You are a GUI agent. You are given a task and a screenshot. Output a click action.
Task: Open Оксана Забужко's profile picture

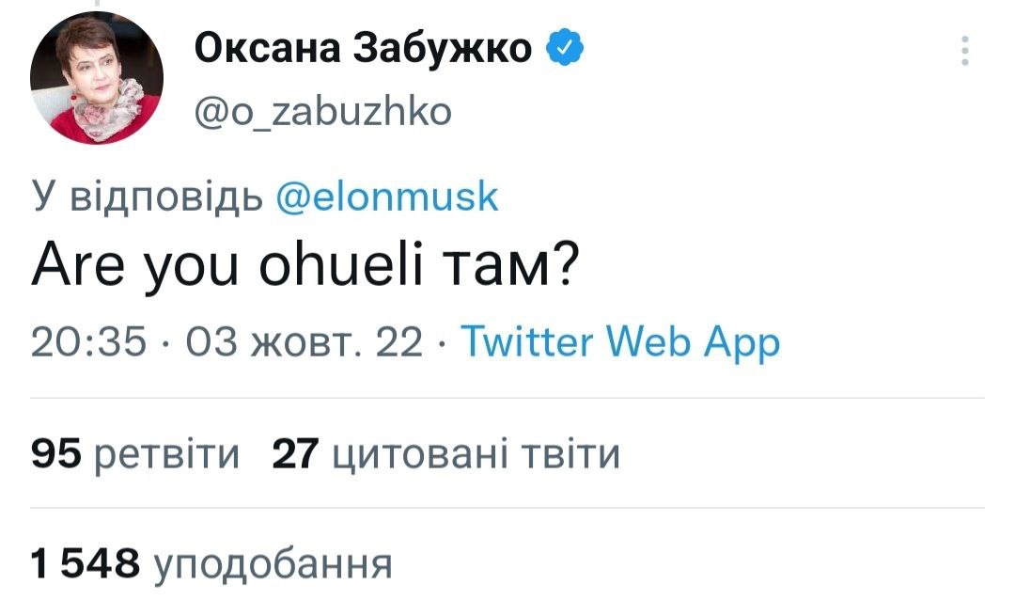click(x=97, y=77)
